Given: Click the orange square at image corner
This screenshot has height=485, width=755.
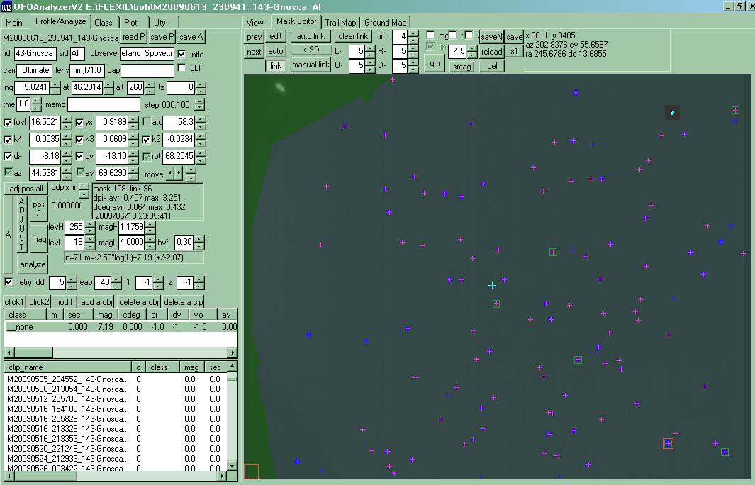Looking at the screenshot, I should click(x=251, y=472).
